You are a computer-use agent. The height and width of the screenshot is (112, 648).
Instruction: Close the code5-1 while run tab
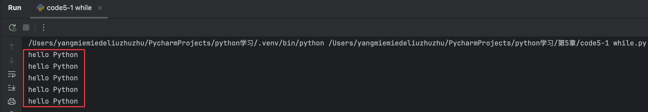tap(100, 8)
